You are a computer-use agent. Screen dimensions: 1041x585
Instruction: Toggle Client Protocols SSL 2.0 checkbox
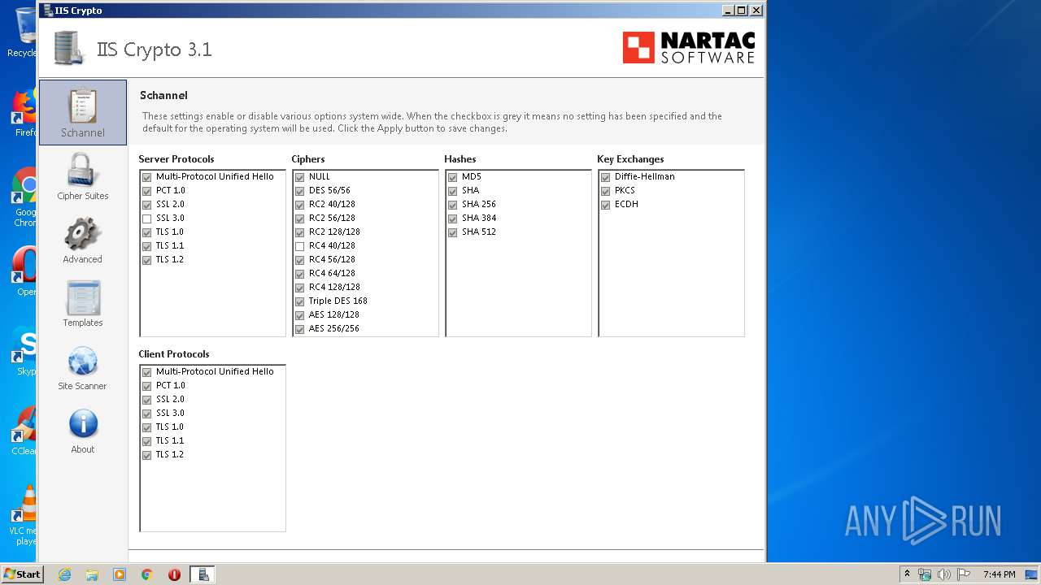click(147, 400)
